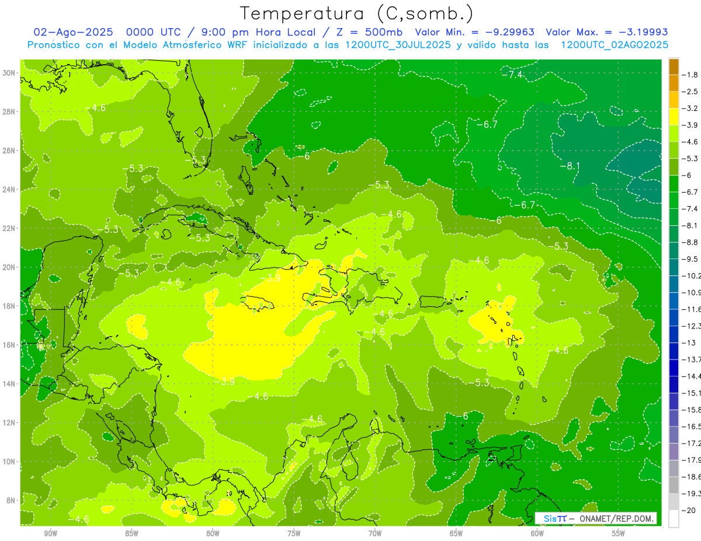Image resolution: width=701 pixels, height=541 pixels.
Task: Click the 9:00 pm Hora Local text
Action: [x=259, y=32]
